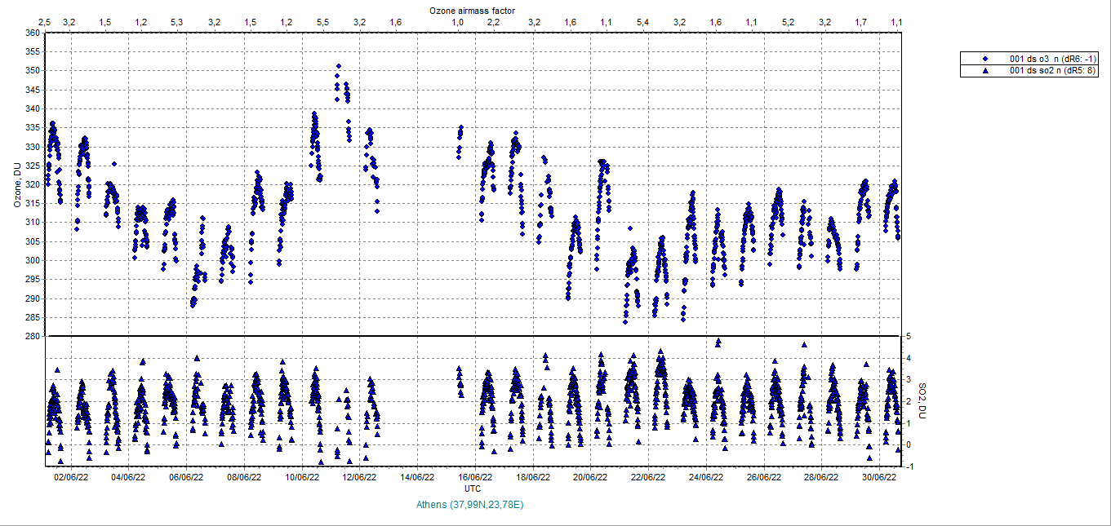Click the 280 value on the ozone axis
Screen dimensions: 1111x526
tap(33, 336)
